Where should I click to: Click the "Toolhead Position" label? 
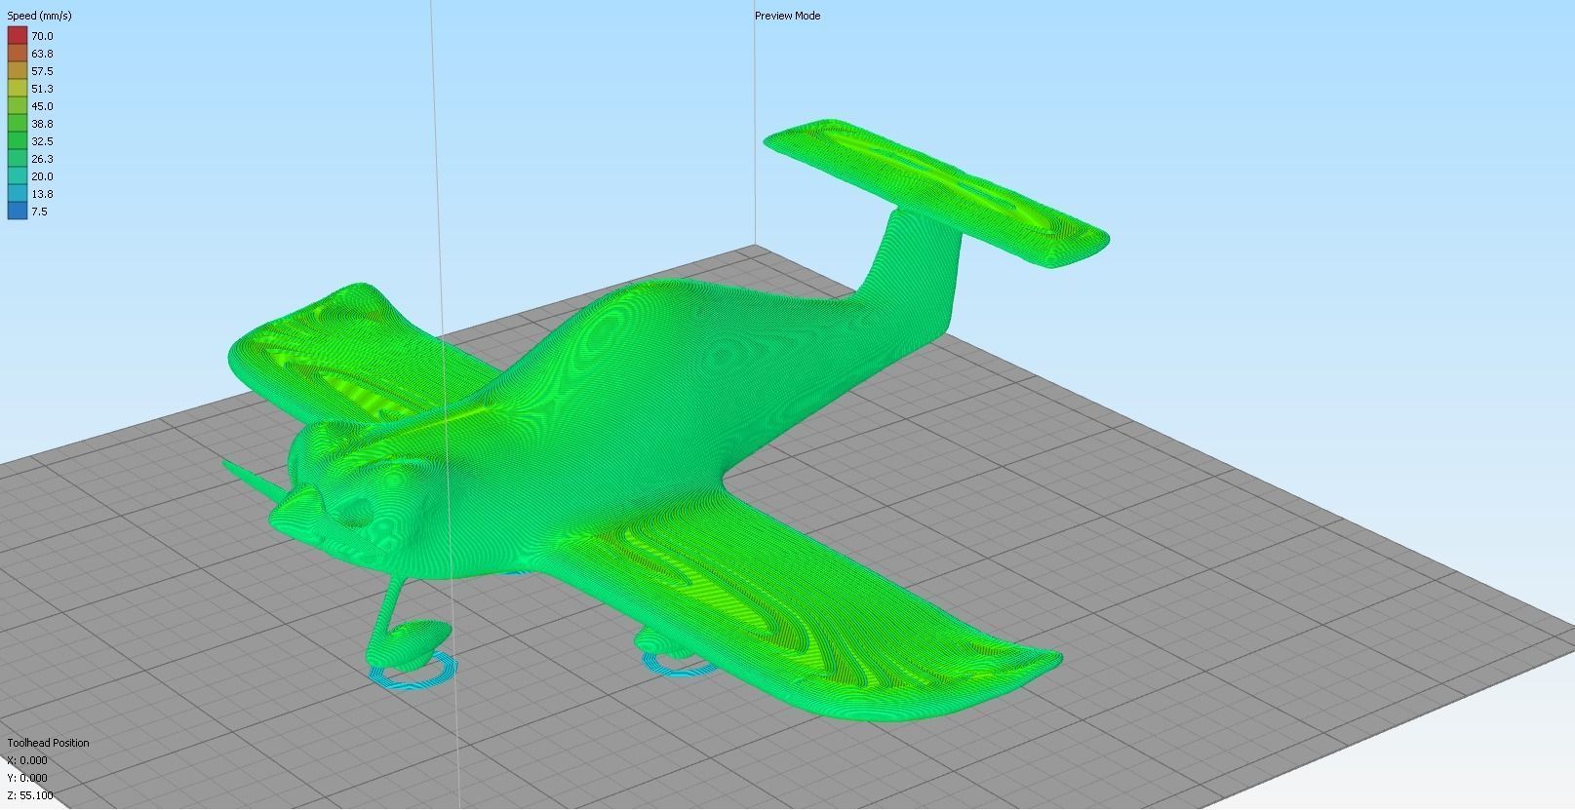[48, 743]
